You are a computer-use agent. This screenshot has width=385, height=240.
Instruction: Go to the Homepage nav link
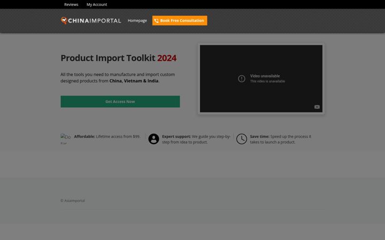point(137,21)
